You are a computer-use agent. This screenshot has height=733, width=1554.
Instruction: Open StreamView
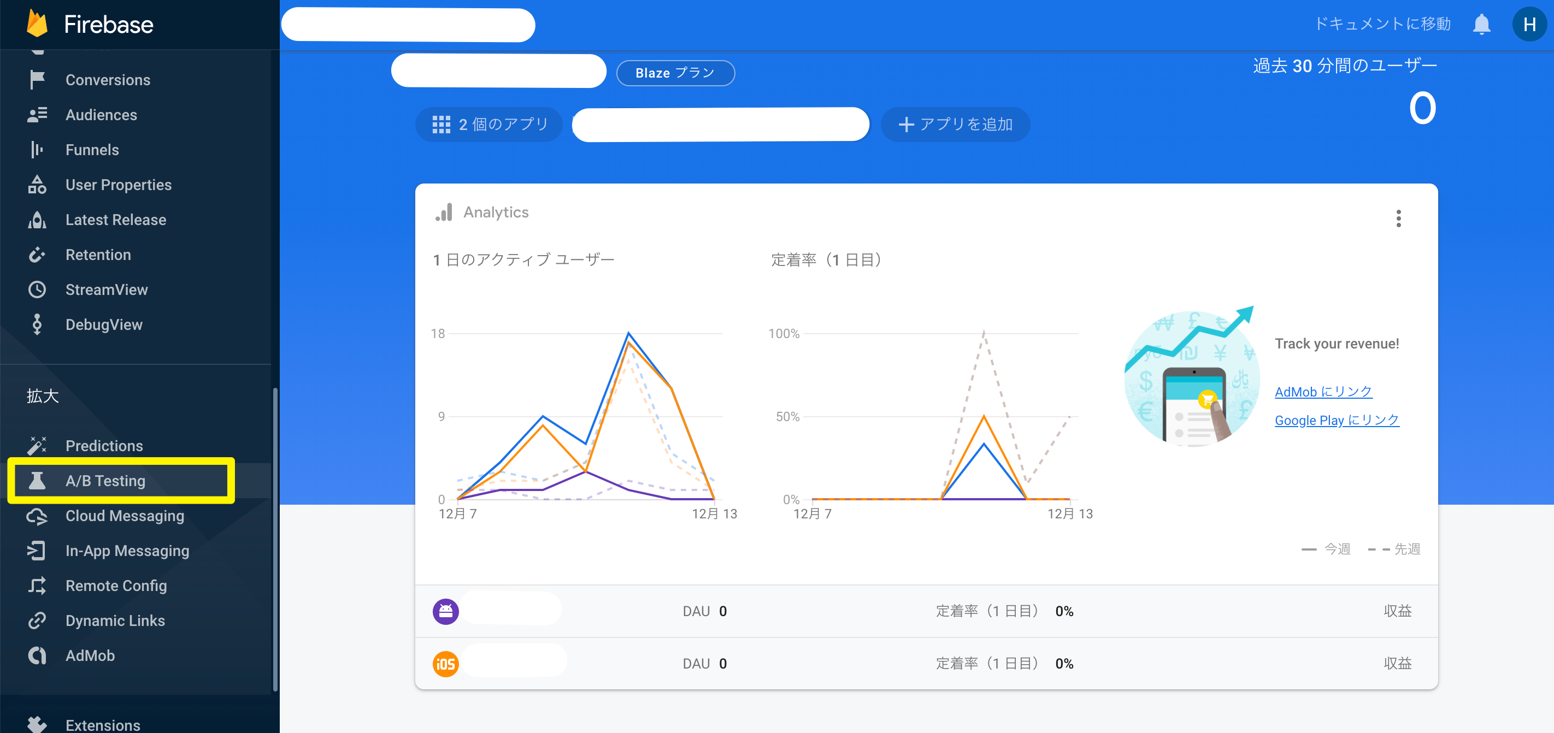click(x=106, y=289)
